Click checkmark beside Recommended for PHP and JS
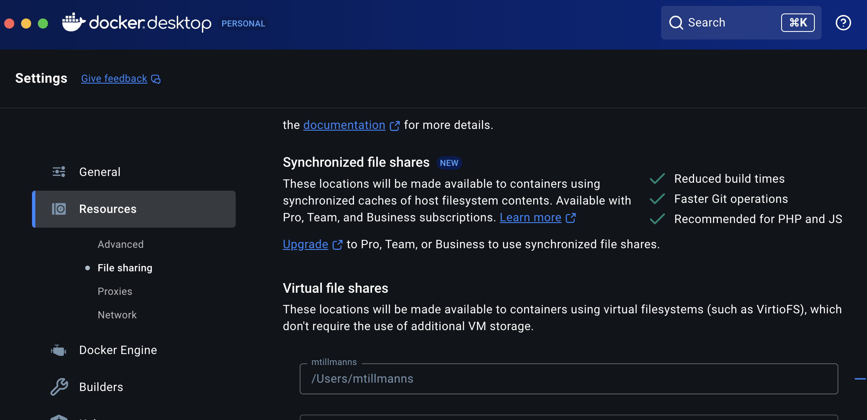This screenshot has height=420, width=867. point(657,219)
